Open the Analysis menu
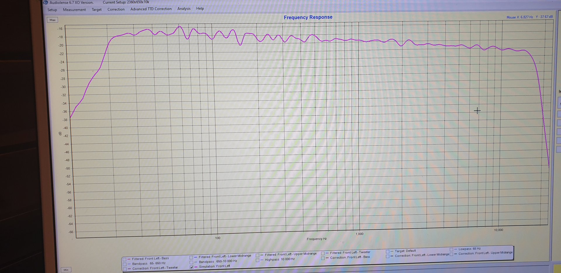Viewport: 561px width, 273px height. click(184, 9)
